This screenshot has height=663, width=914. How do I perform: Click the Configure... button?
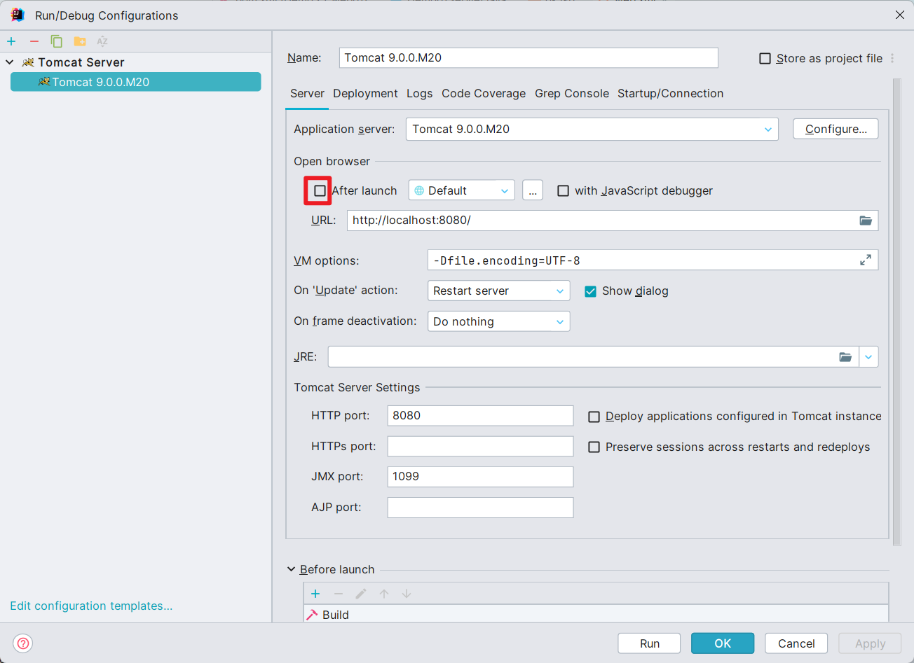835,129
